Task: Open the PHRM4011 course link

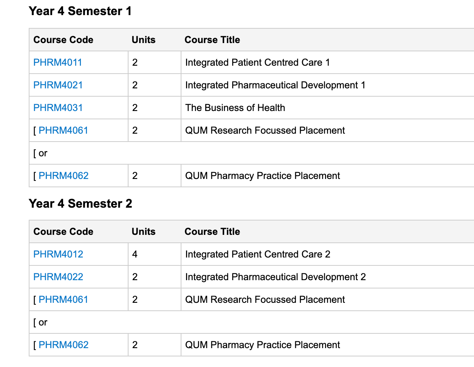Action: pyautogui.click(x=57, y=62)
